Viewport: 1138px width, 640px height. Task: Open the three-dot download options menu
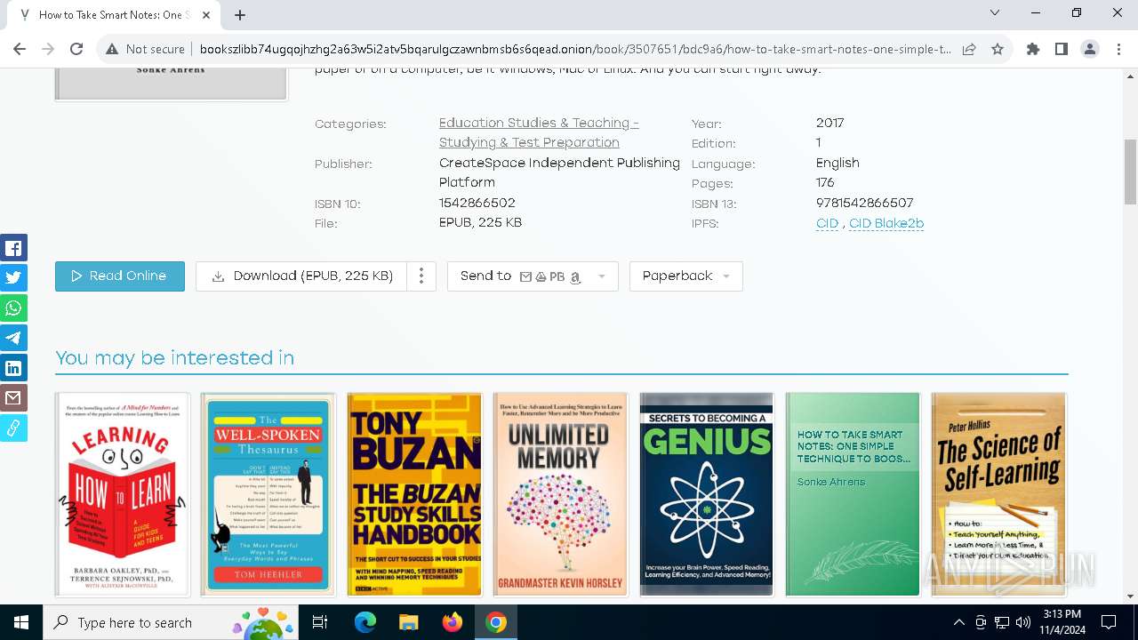click(x=421, y=276)
